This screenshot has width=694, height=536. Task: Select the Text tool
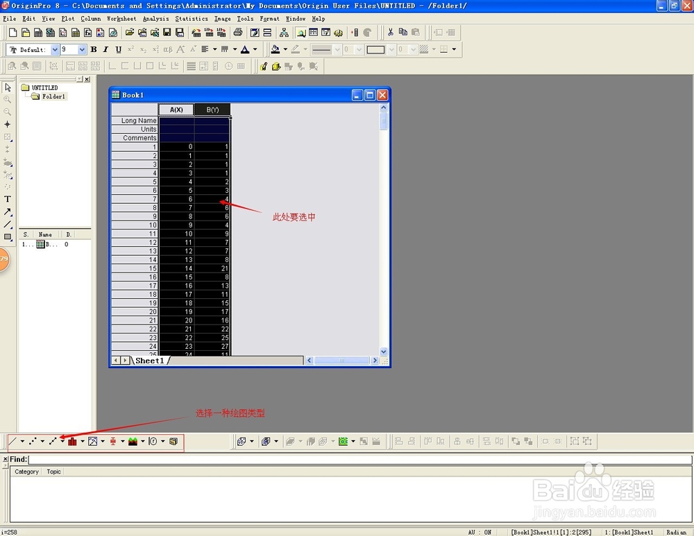pyautogui.click(x=8, y=199)
